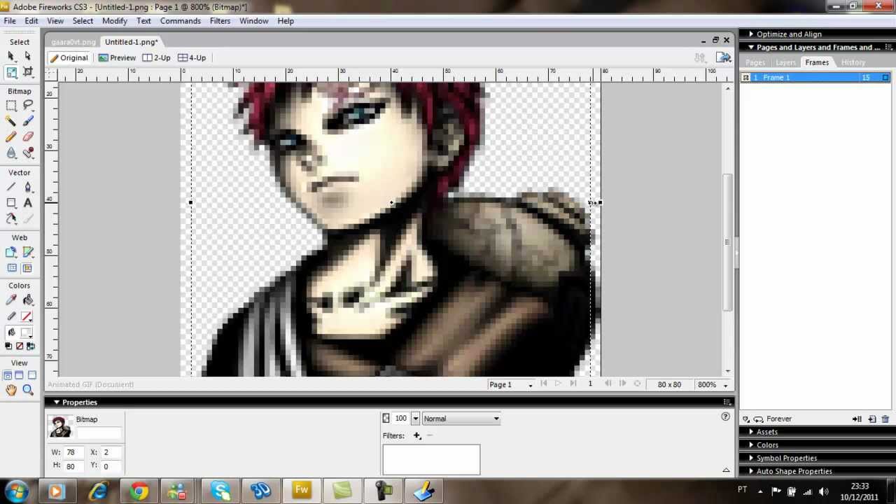Select the Freeform tool
Screen dimensions: 896x504
[x=11, y=219]
